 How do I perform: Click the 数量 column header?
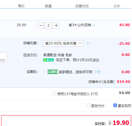click(48, 6)
